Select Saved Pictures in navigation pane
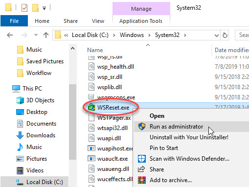Image resolution: width=249 pixels, height=187 pixels. pos(40,61)
